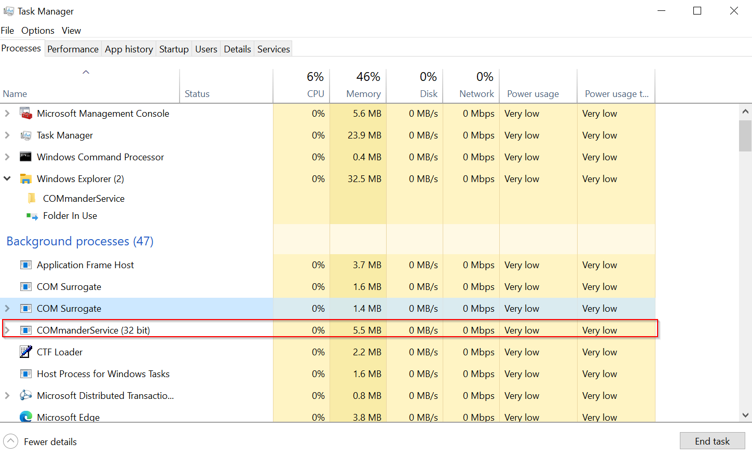
Task: Open the File menu
Action: [x=7, y=31]
